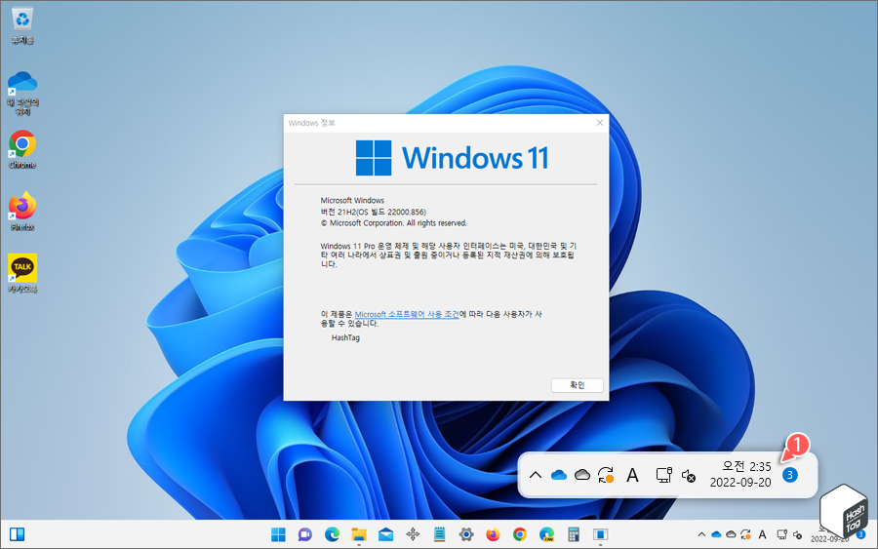Click the HashTag user name text

coord(345,338)
